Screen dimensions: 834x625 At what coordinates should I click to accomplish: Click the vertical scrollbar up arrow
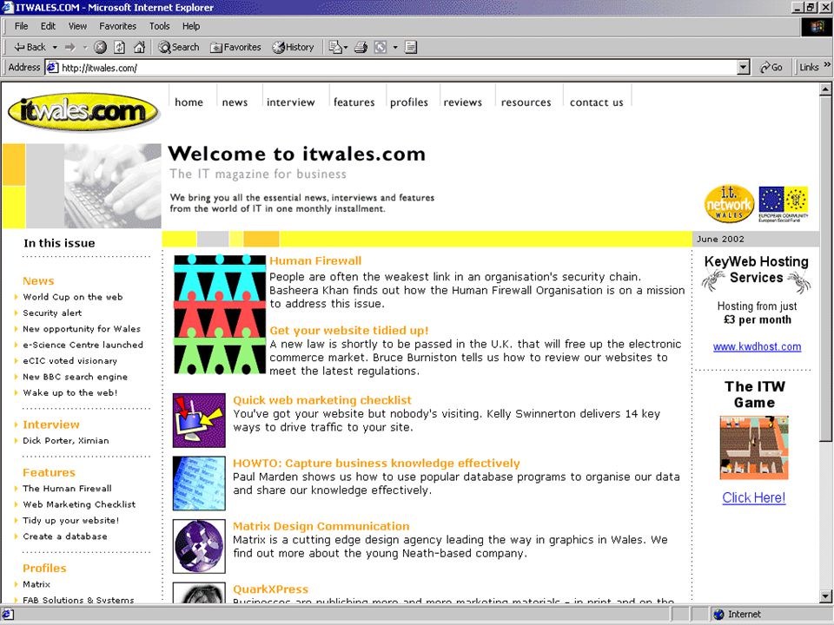point(825,89)
